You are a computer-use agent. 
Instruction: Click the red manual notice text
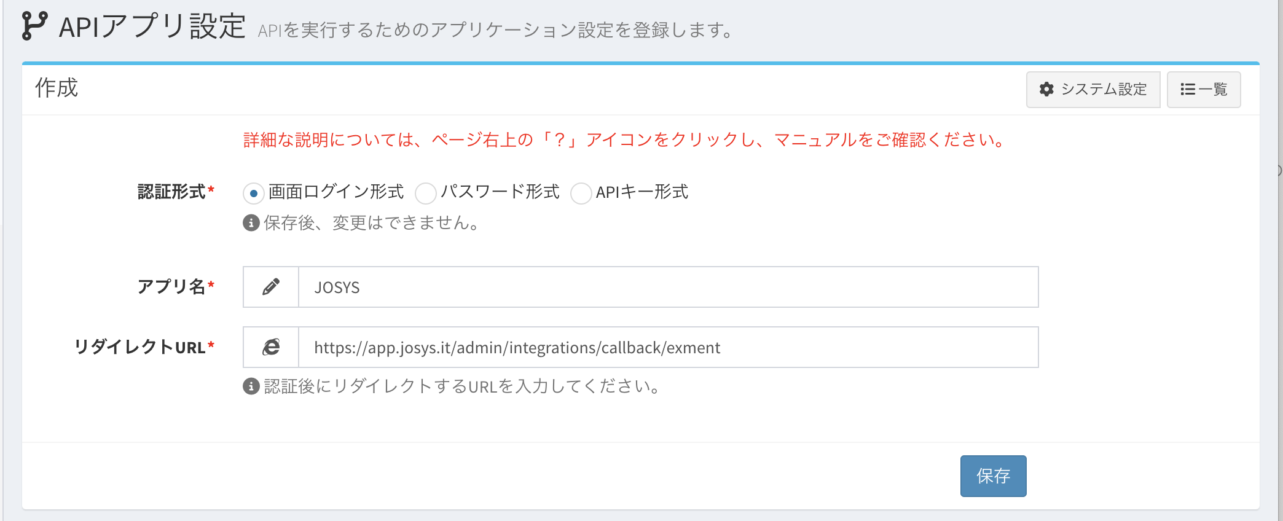[624, 140]
